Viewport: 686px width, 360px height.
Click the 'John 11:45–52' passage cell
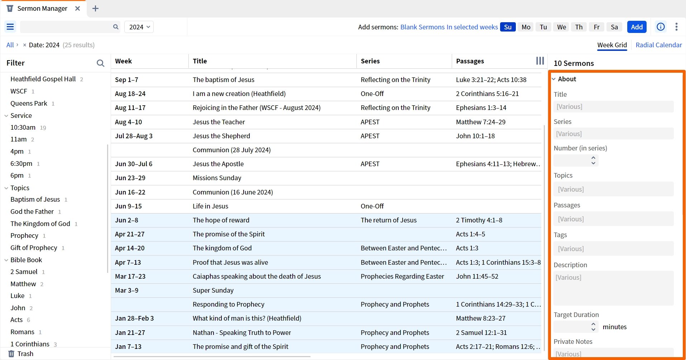pos(477,277)
